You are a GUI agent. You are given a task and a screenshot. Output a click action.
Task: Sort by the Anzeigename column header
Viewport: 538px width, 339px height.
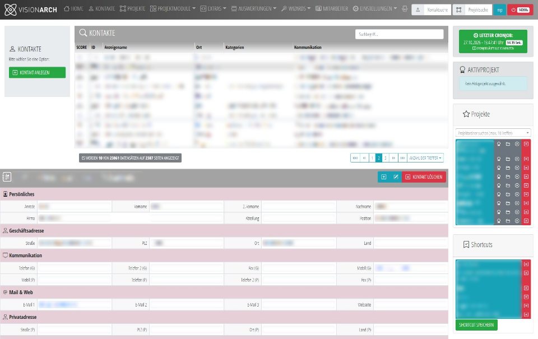coord(115,48)
